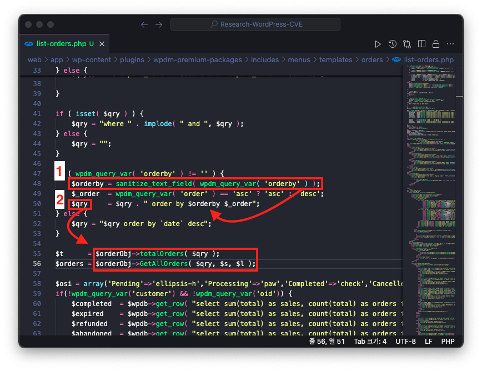The height and width of the screenshot is (371, 482).
Task: Open the 'app' breadcrumb
Action: (57, 59)
